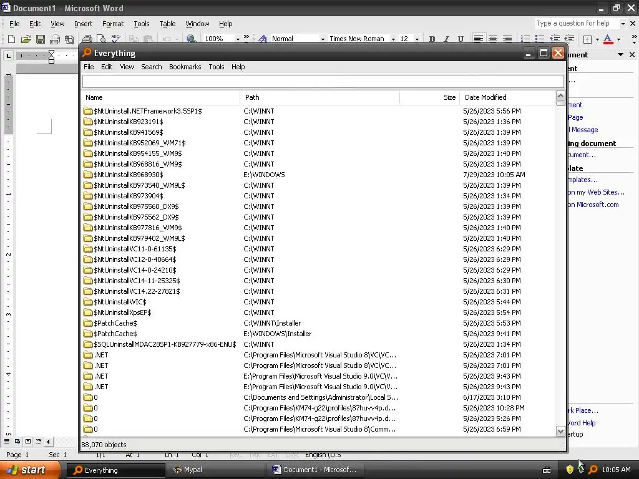The width and height of the screenshot is (639, 479).
Task: Click Everything magnifier icon in system tray
Action: click(x=593, y=470)
